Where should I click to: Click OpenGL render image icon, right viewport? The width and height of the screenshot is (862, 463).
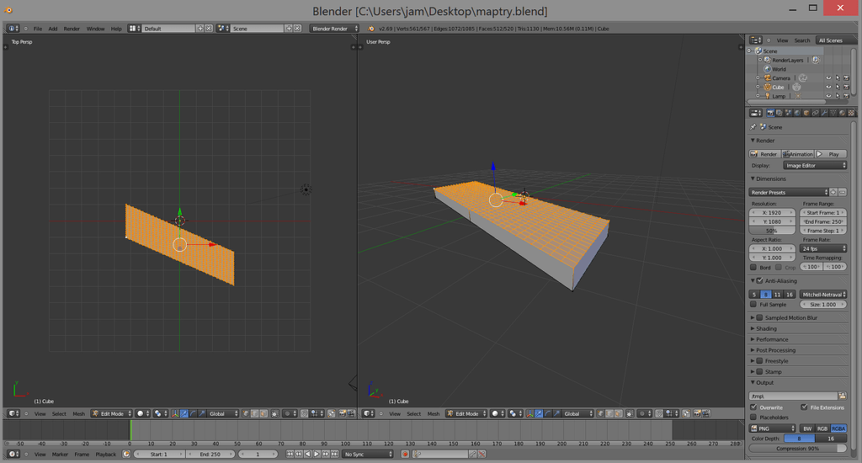point(697,413)
